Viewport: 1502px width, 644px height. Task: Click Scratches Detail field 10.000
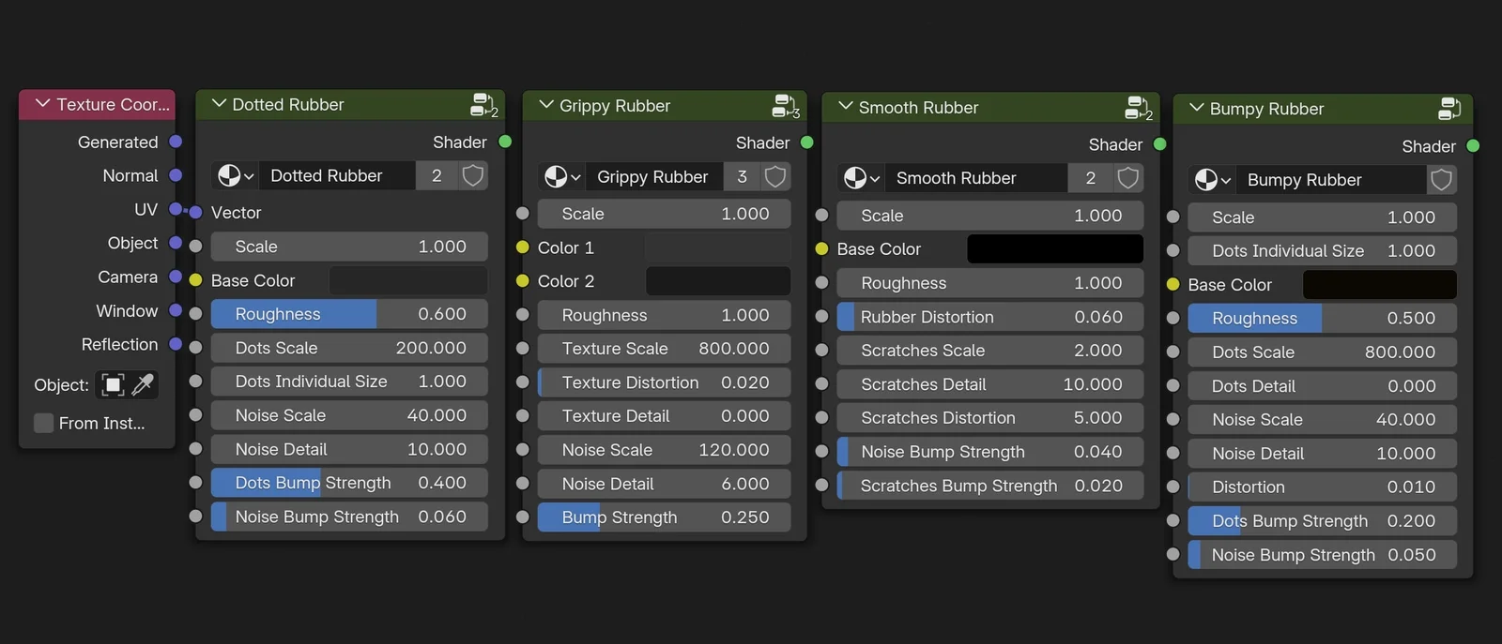(x=989, y=384)
